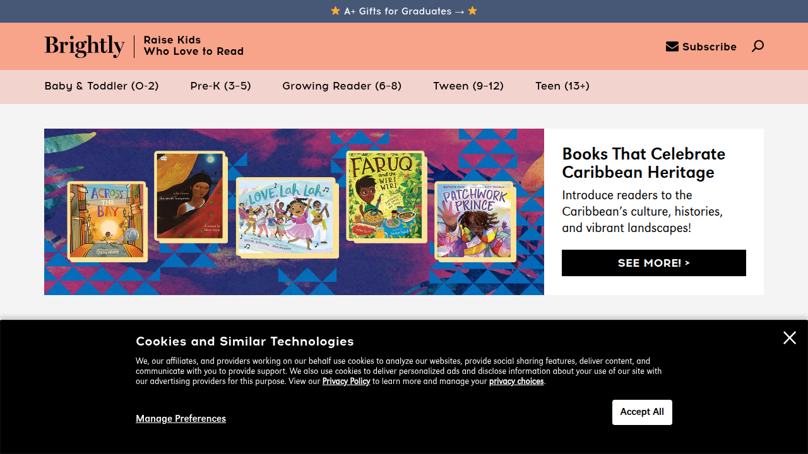Viewport: 808px width, 454px height.
Task: Click Cookies and Similar Technologies heading
Action: click(245, 341)
